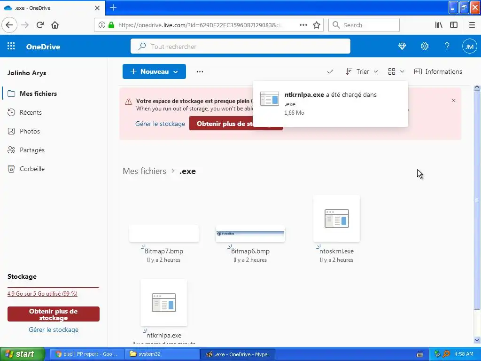Click Gérer le stockage link in banner
This screenshot has width=481, height=361.
coord(160,124)
